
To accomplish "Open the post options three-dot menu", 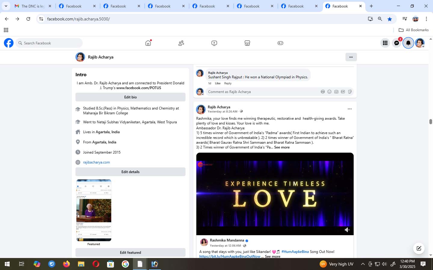I will 349,109.
